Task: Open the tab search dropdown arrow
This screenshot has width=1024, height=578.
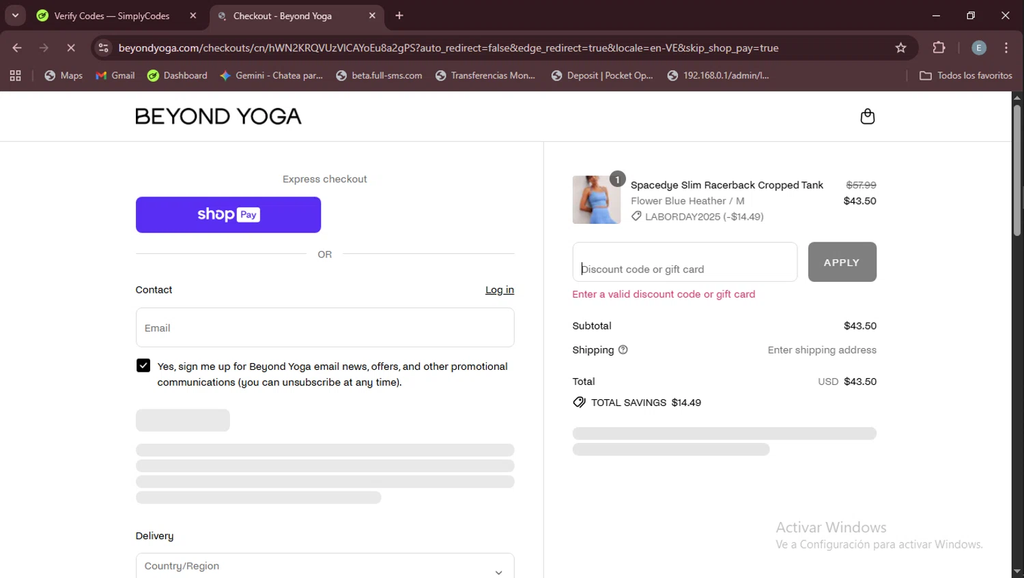Action: 15,15
